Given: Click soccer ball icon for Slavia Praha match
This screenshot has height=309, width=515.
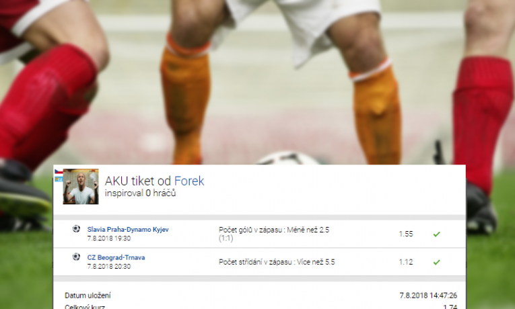Looking at the screenshot, I should 76,228.
